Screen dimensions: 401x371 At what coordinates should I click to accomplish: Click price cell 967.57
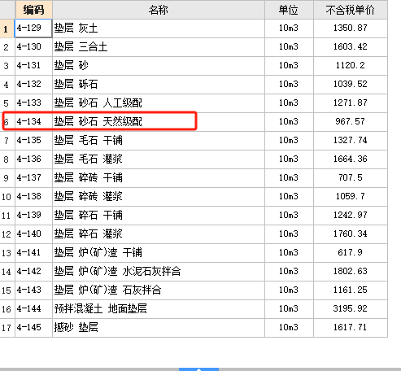351,122
